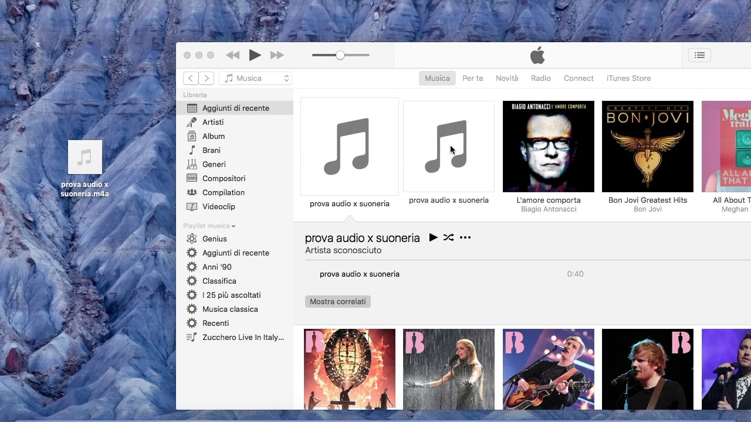Viewport: 751px width, 422px height.
Task: Click the gear icon for playlist Aggiunti di recente
Action: 191,253
